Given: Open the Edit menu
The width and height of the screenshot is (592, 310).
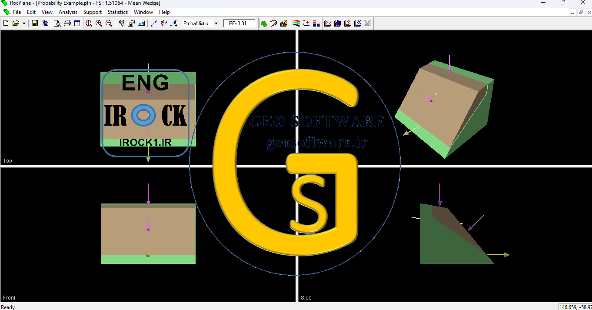Looking at the screenshot, I should coord(31,12).
